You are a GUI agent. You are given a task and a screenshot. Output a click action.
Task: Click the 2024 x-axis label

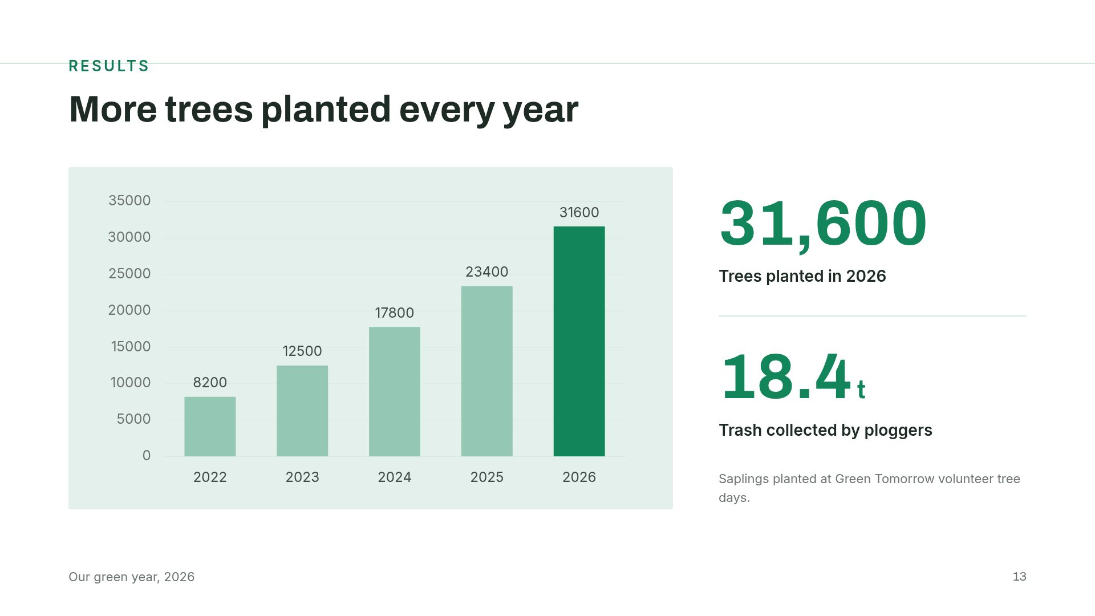pyautogui.click(x=394, y=477)
